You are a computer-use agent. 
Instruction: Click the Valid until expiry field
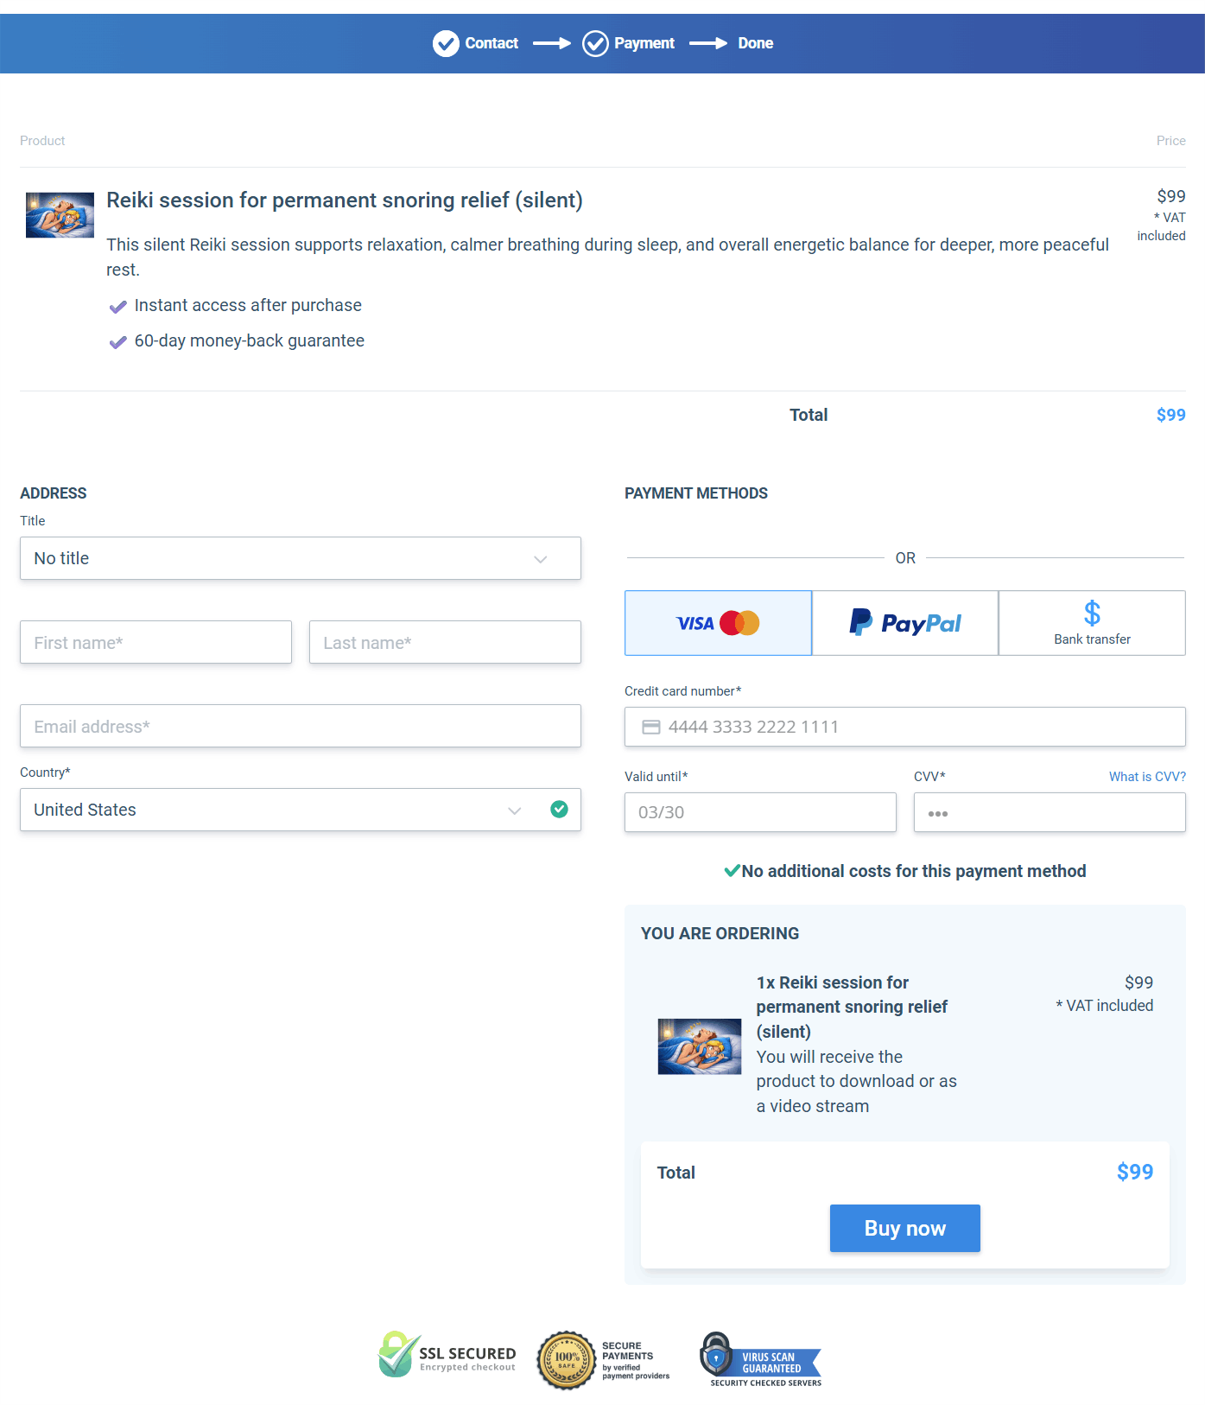pyautogui.click(x=759, y=812)
